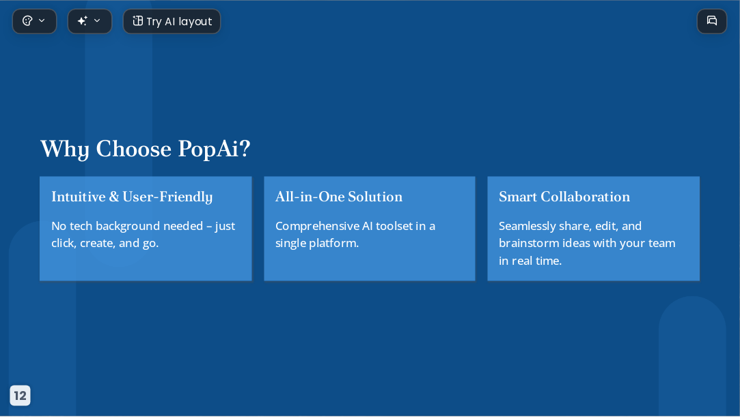
Task: Click the 'No tech background needed' text
Action: (143, 235)
